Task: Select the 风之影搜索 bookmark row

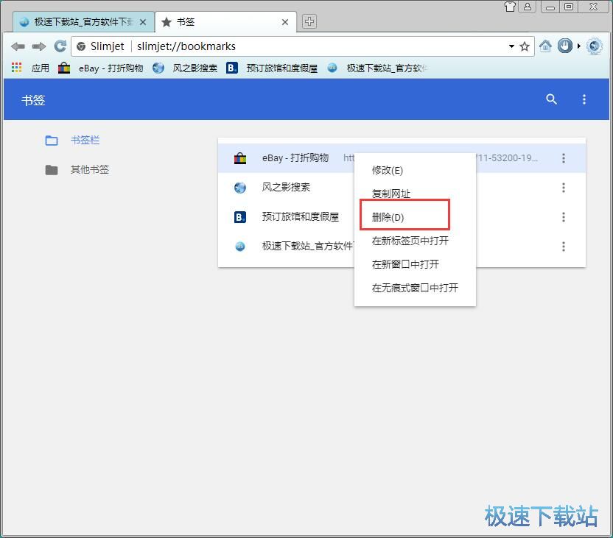Action: coord(402,188)
